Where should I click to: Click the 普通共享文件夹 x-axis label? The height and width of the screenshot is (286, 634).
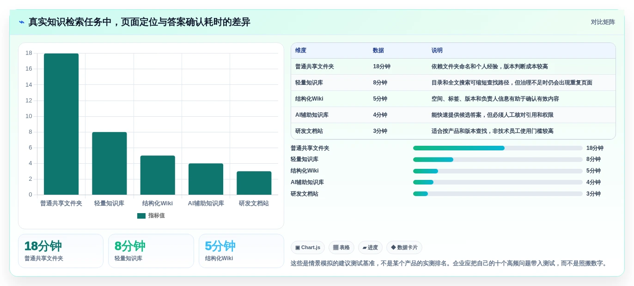click(x=61, y=203)
